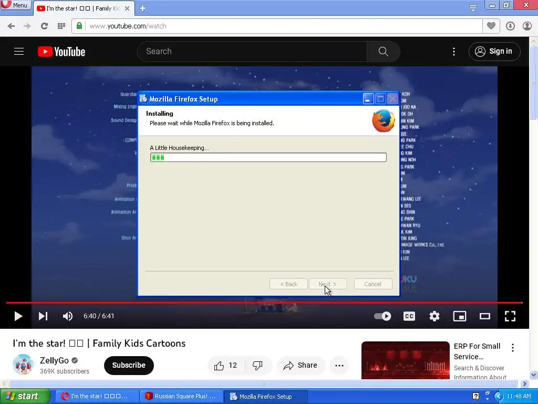Go to the YouTube home logo
This screenshot has width=538, height=404.
click(x=61, y=52)
